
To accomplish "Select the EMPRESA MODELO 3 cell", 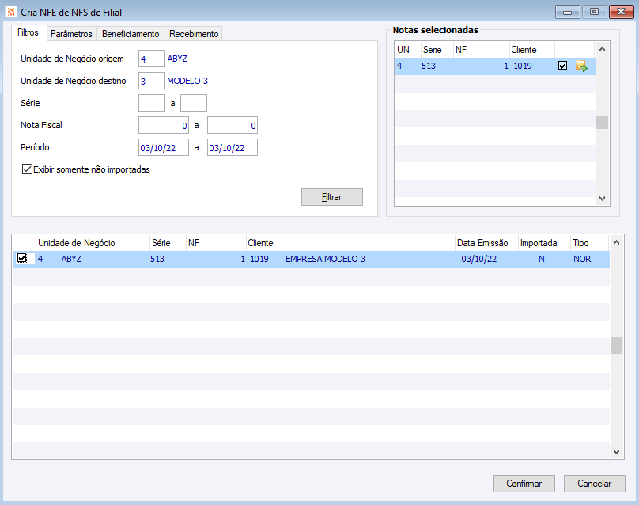I will [325, 259].
